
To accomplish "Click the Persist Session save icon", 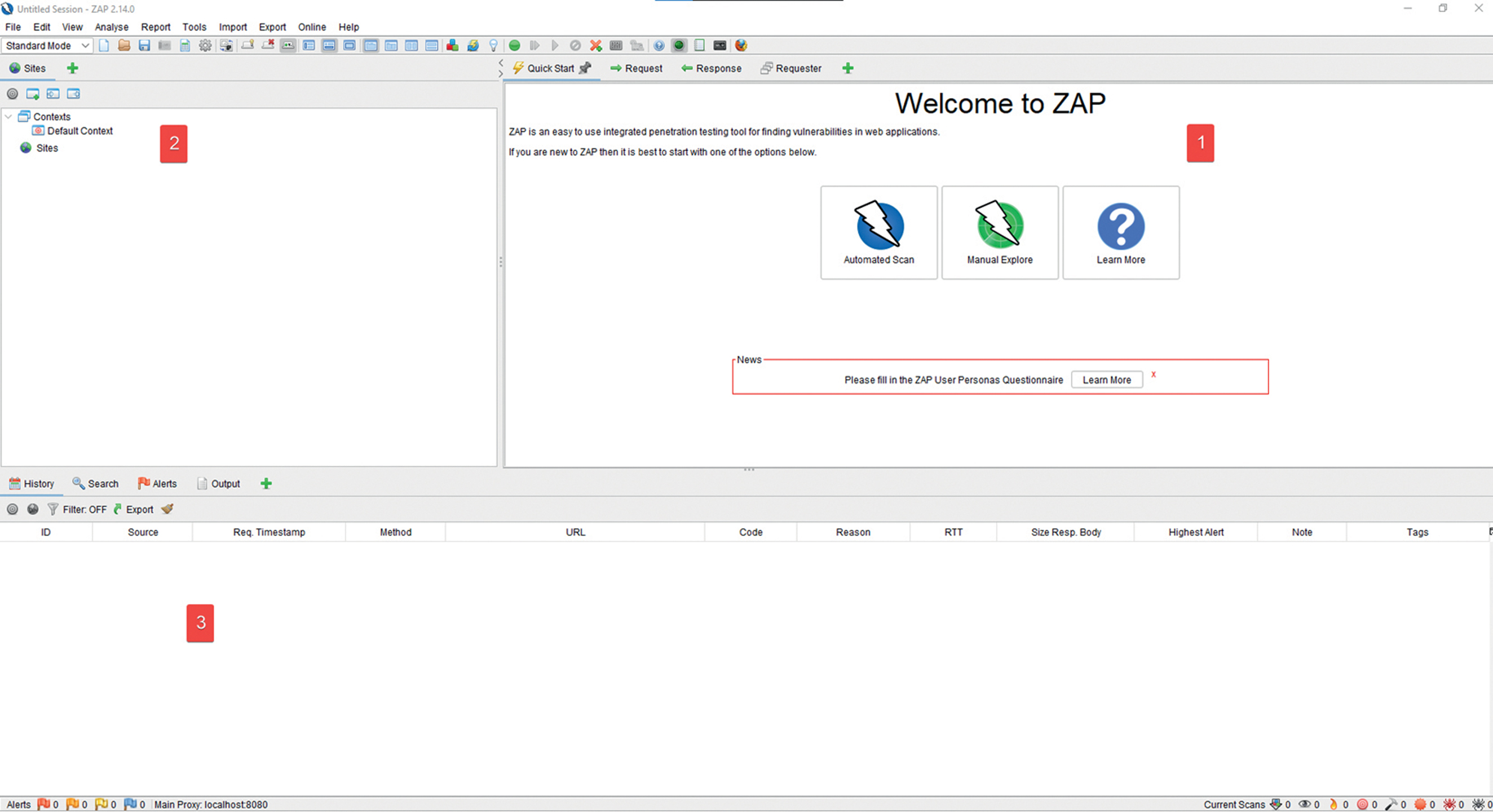I will 144,45.
